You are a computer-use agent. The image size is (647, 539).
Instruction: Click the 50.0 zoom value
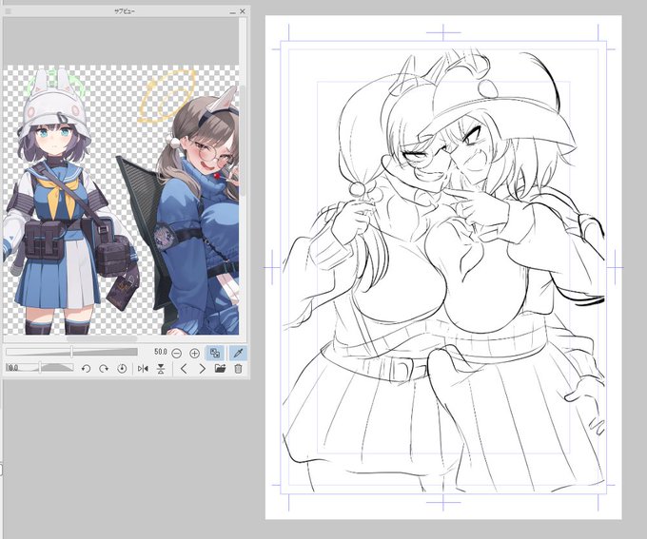click(x=161, y=352)
